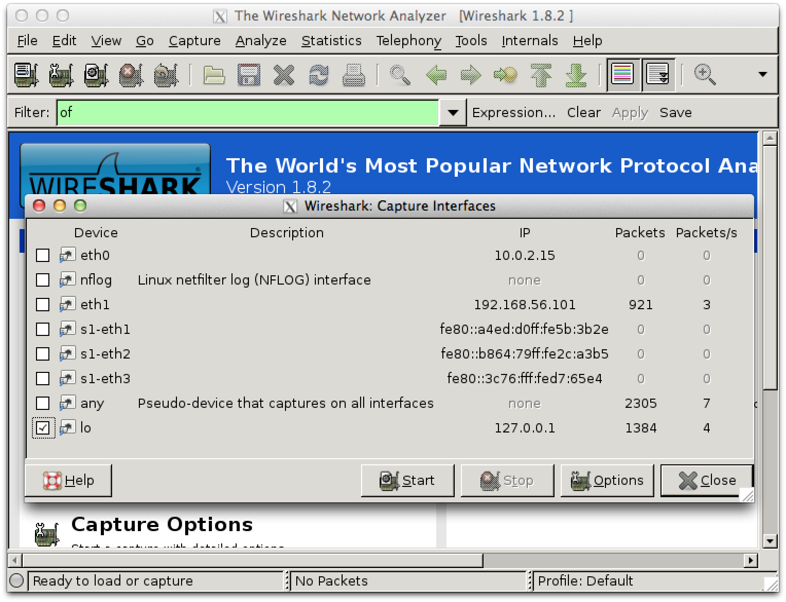786x602 pixels.
Task: Open a capture file folder icon
Action: pos(213,75)
